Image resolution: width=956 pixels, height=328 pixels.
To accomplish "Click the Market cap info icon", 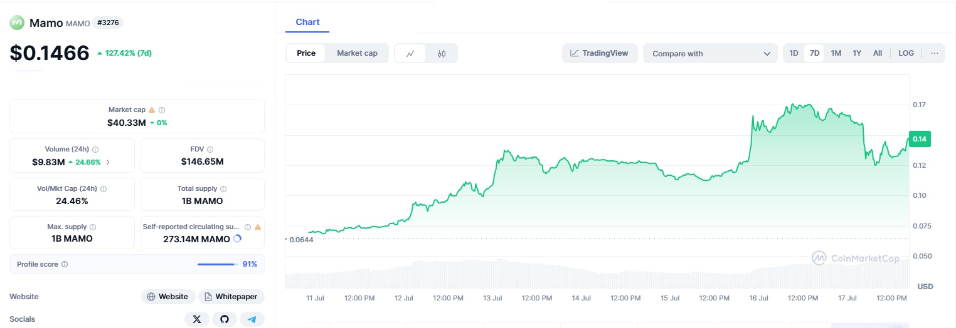I will [162, 110].
